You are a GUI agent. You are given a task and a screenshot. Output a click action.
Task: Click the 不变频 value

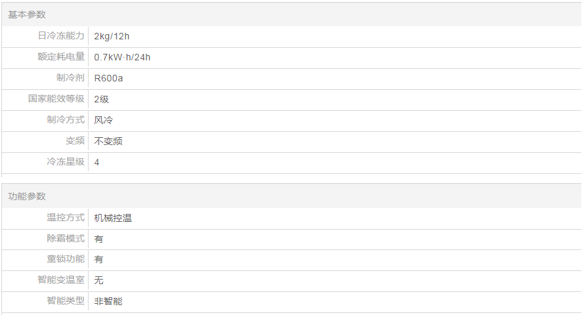point(108,141)
